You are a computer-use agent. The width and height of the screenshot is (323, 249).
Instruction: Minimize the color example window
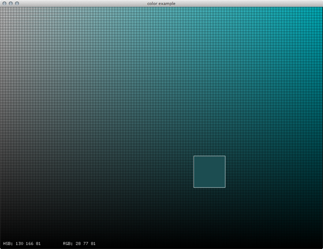(11, 4)
